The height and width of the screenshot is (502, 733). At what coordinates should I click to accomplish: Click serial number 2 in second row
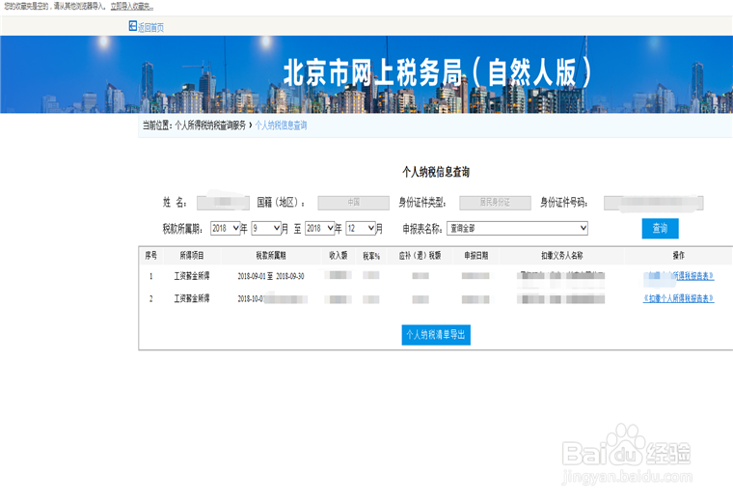pyautogui.click(x=151, y=298)
